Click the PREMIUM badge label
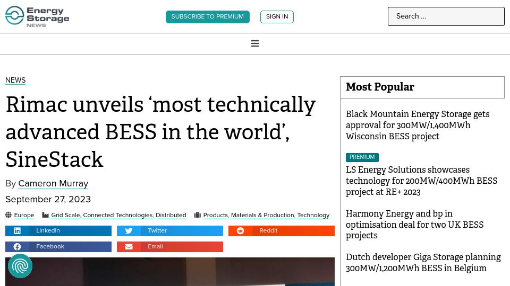Image resolution: width=510 pixels, height=286 pixels. (362, 157)
